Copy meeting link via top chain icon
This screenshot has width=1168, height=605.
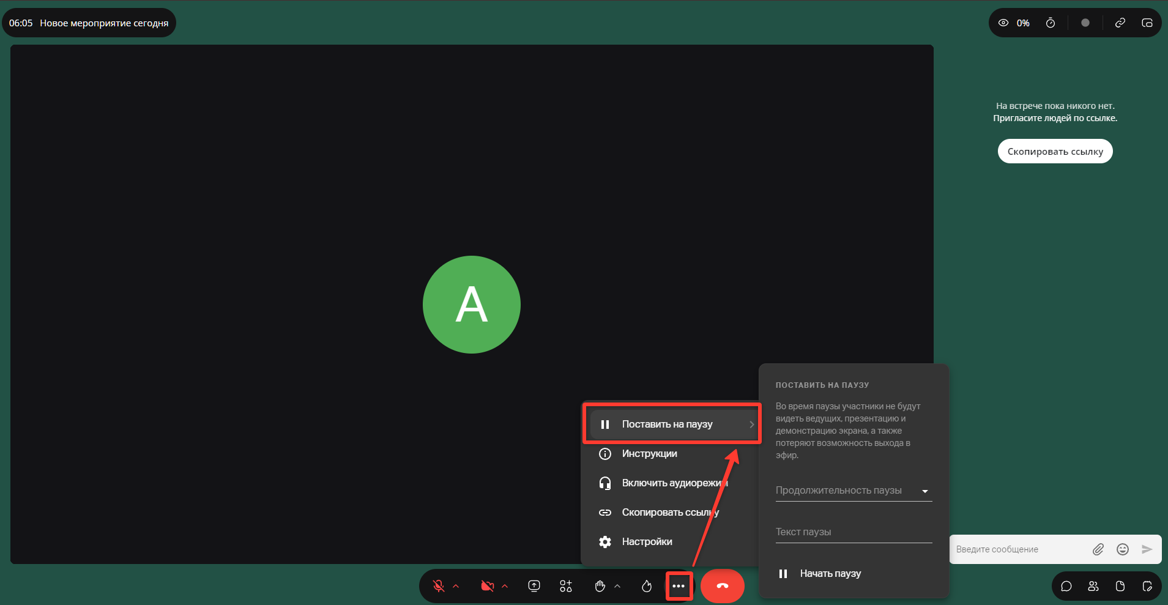pyautogui.click(x=1120, y=23)
